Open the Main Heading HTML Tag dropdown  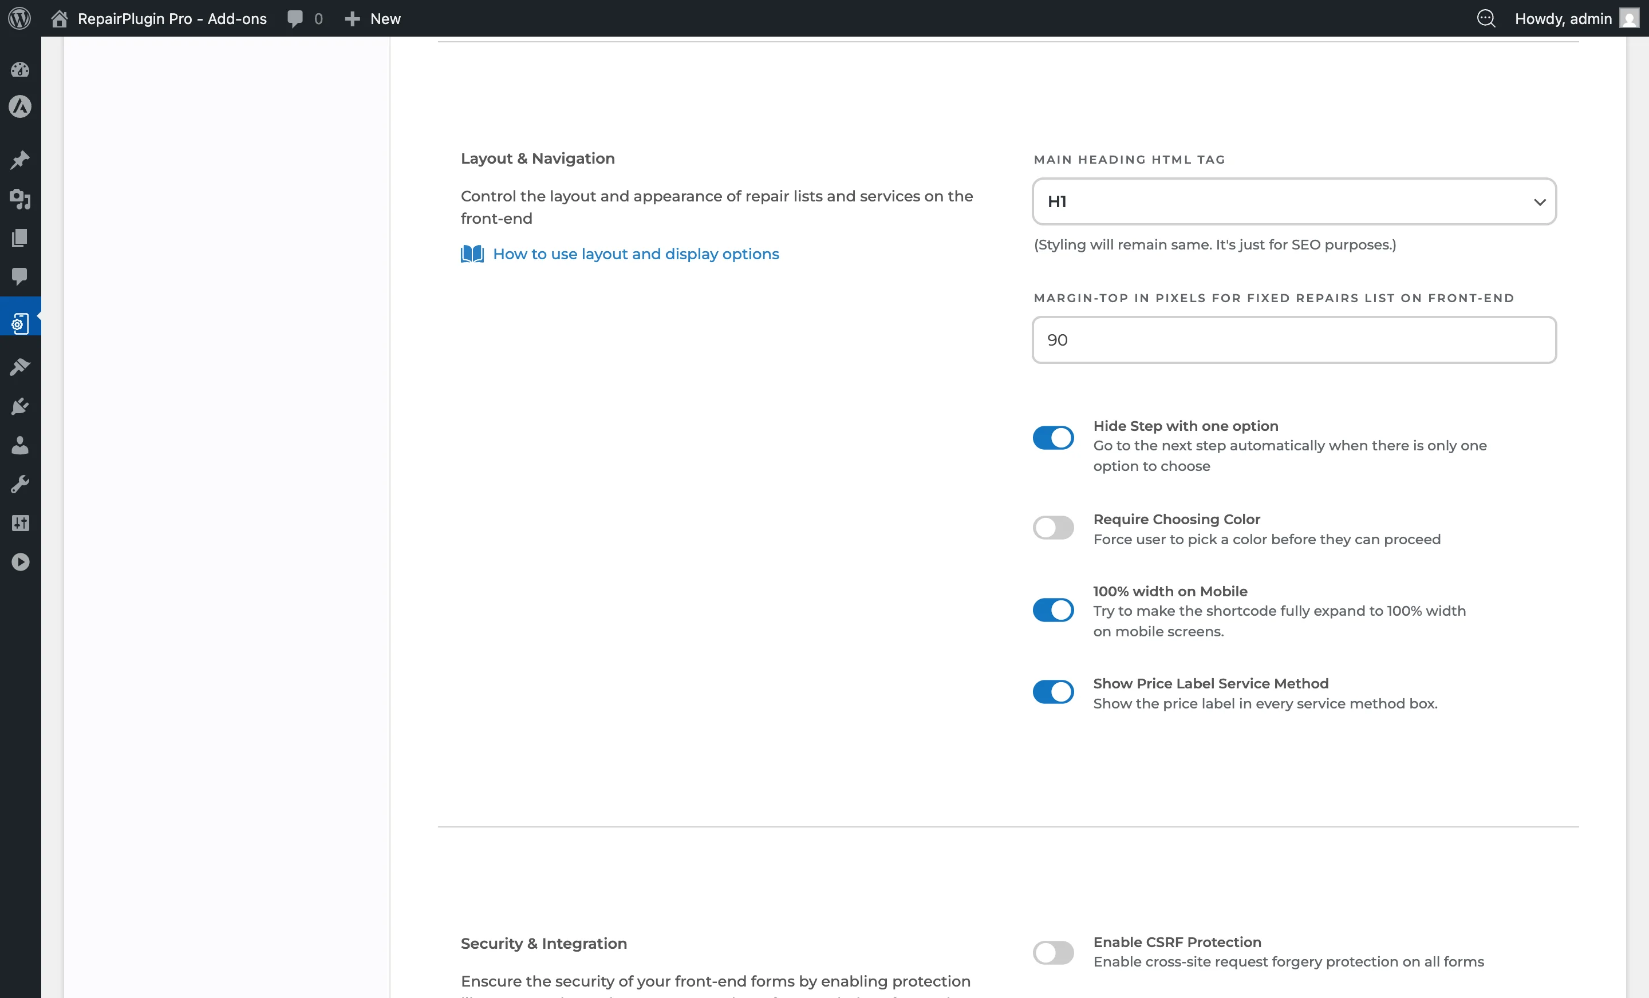[x=1292, y=201]
